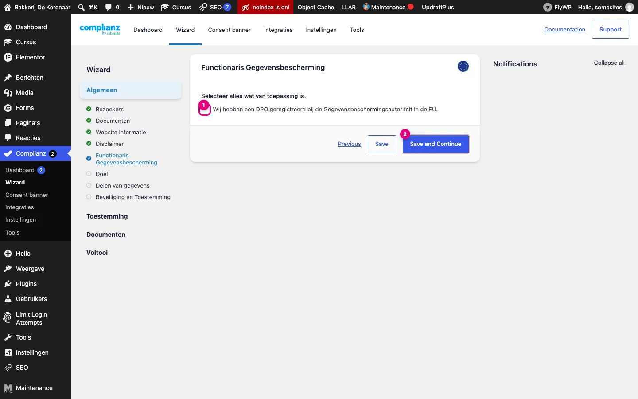The image size is (638, 399).
Task: Go to the Doel wizard step
Action: [101, 174]
